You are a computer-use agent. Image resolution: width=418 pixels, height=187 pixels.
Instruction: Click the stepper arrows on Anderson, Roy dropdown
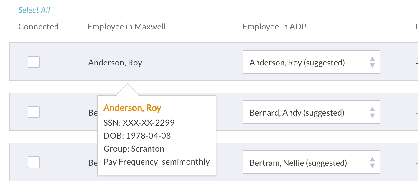pos(372,62)
